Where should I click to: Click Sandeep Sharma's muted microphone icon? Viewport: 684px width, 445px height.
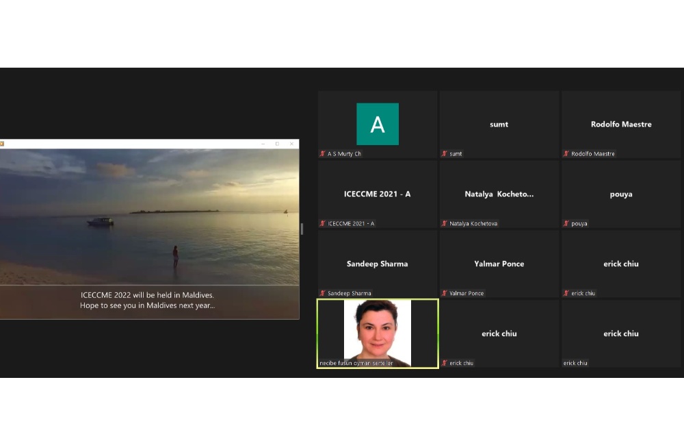(x=323, y=294)
